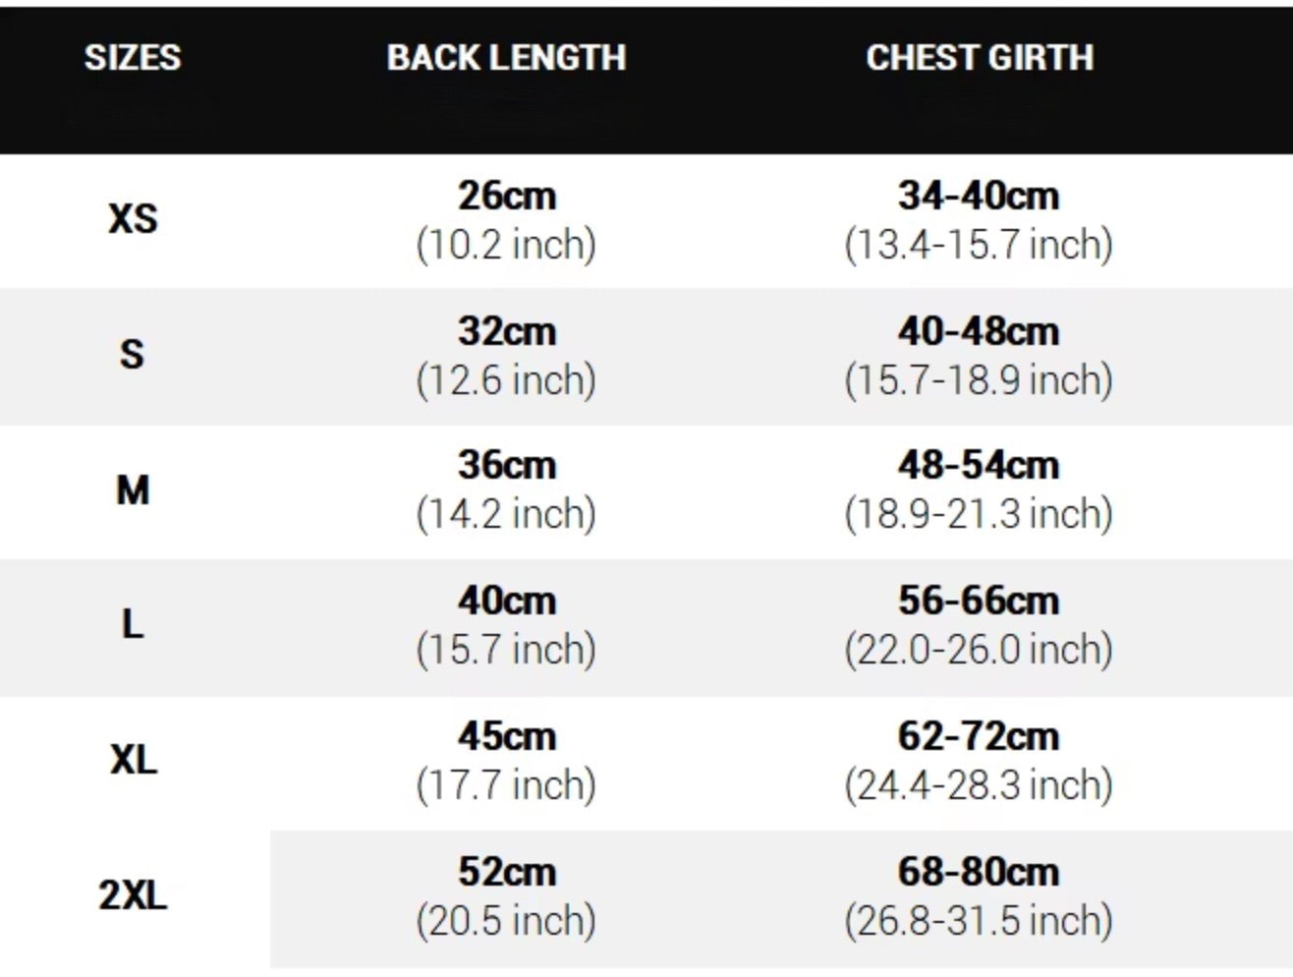
Task: Click the 45cm back length value
Action: point(506,737)
